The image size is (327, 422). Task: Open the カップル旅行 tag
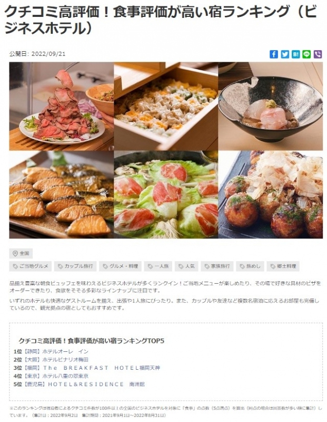[75, 266]
